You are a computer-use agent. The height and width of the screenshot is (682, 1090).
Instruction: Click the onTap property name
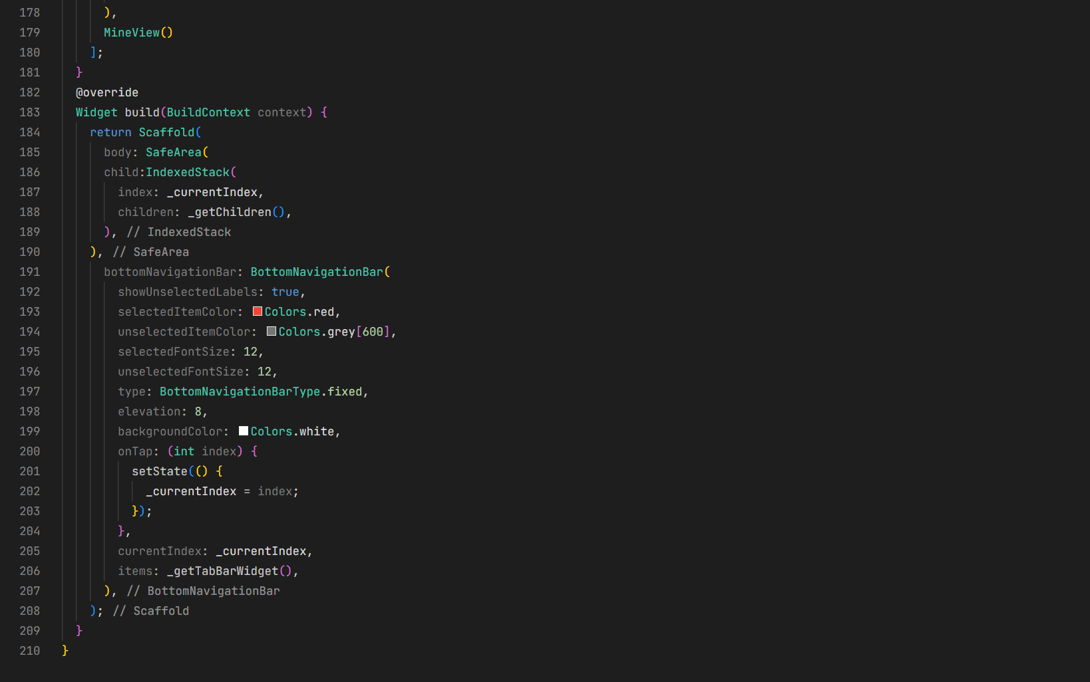(x=135, y=451)
